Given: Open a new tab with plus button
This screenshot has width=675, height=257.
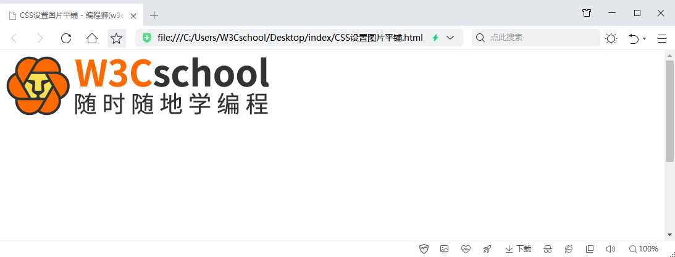Looking at the screenshot, I should [154, 15].
